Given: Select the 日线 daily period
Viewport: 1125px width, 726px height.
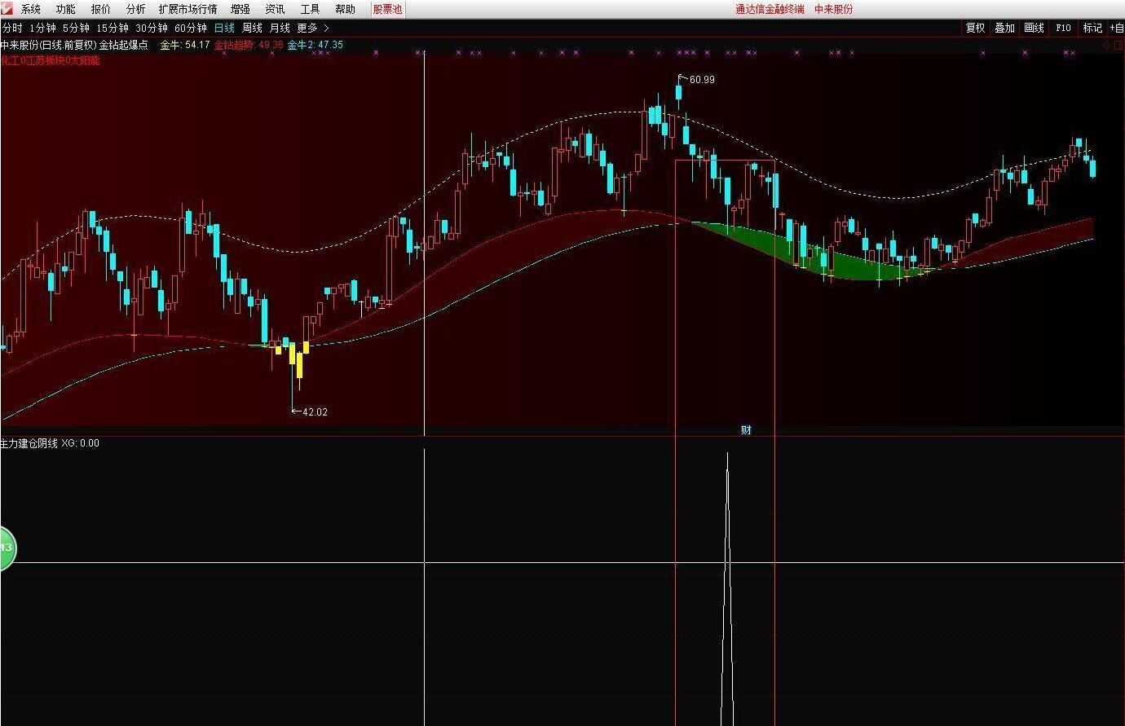Looking at the screenshot, I should point(224,28).
